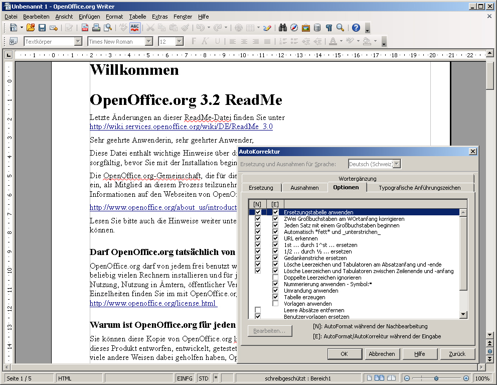Toggle [N] checkbox for Gedankenstriche ersetzen
Screen dimensions: 497x385
258,258
